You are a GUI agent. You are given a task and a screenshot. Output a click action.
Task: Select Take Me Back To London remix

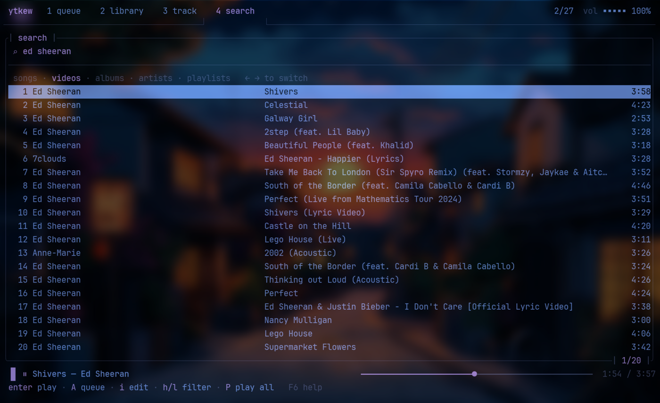tap(329, 172)
